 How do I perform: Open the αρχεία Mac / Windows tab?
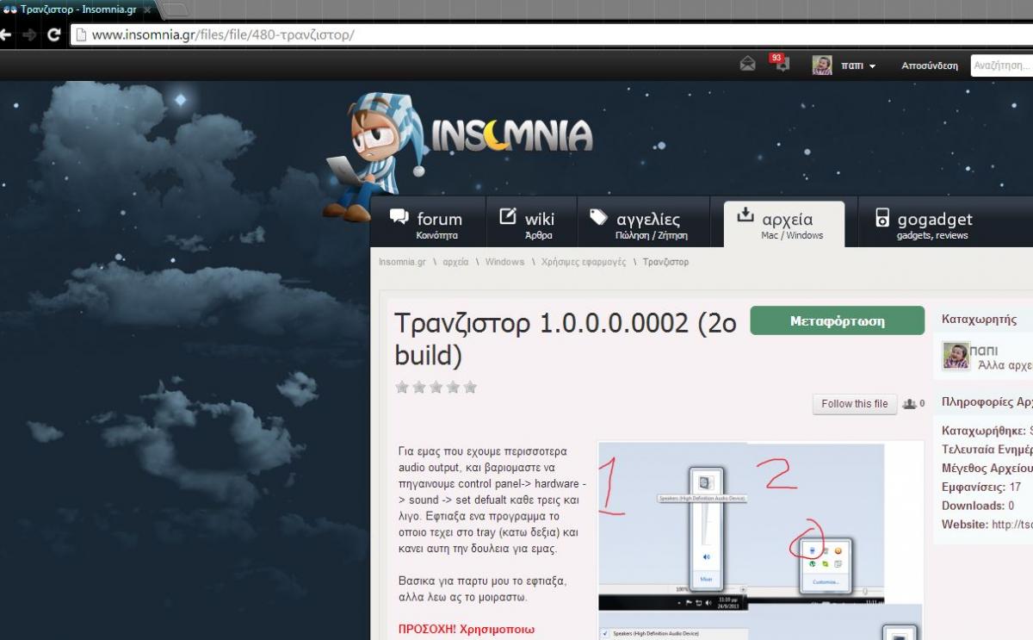[x=784, y=225]
